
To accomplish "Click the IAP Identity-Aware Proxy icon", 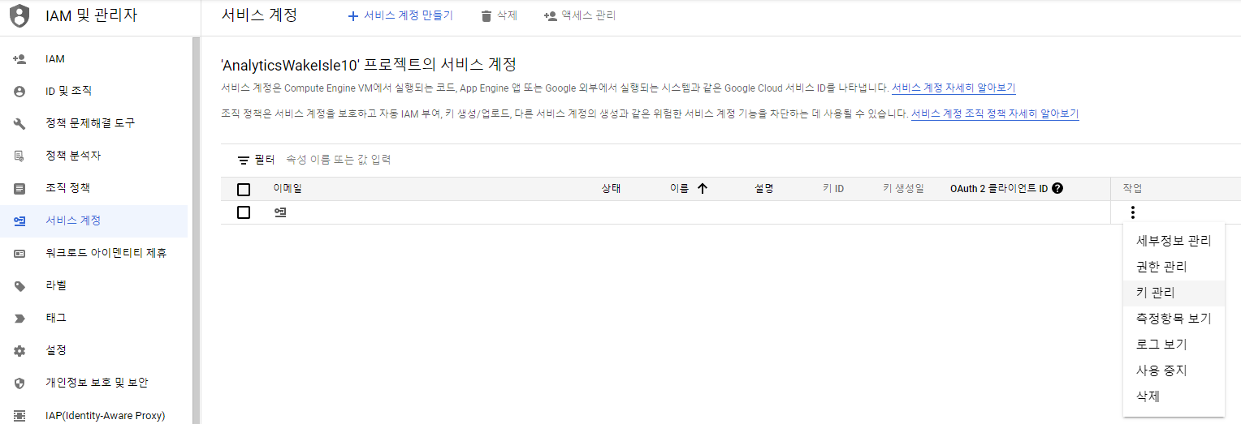I will pyautogui.click(x=19, y=415).
